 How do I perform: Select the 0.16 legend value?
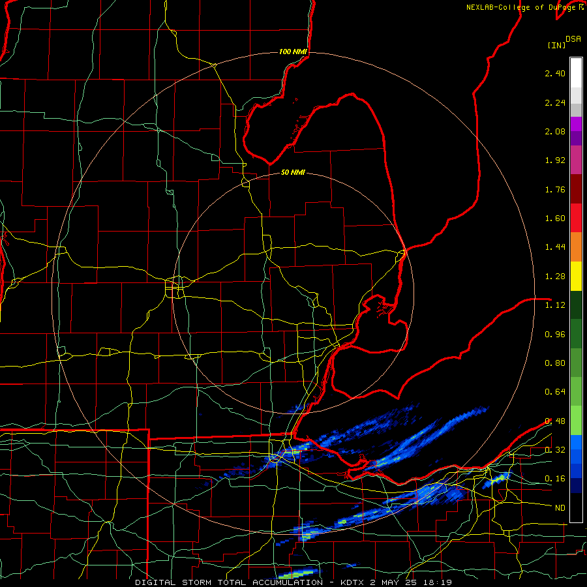point(555,479)
